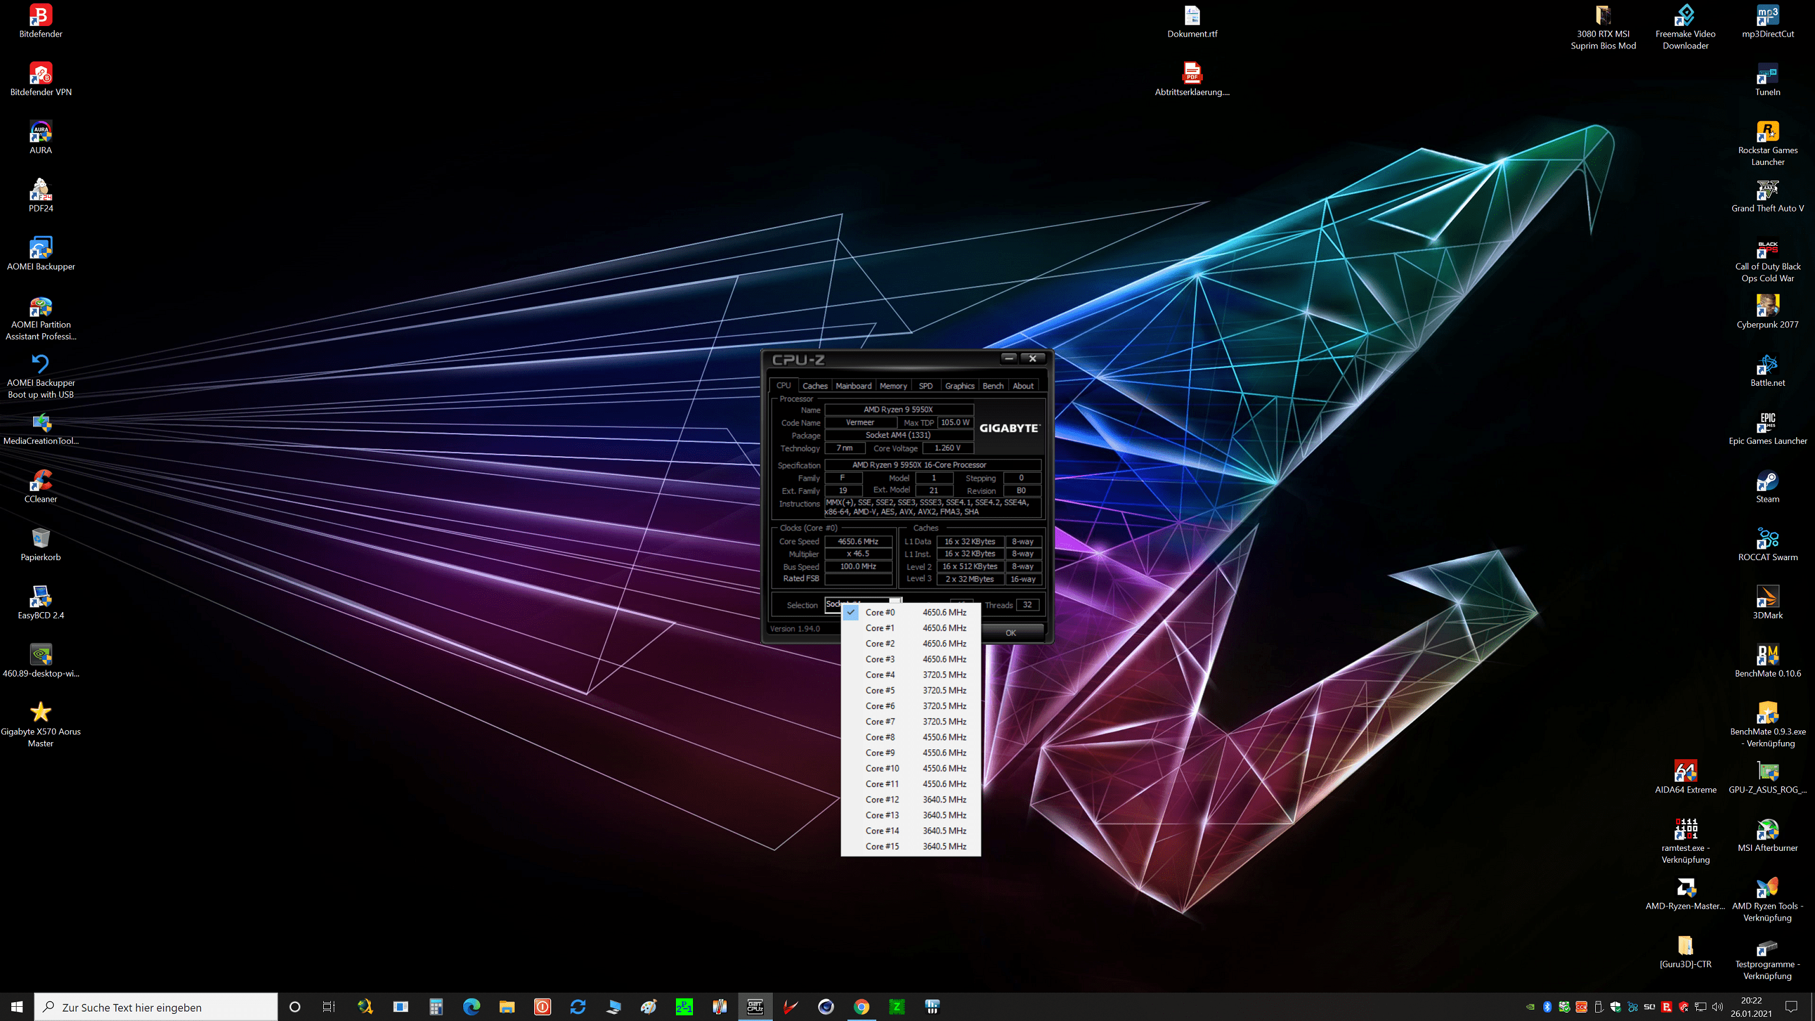
Task: Open the PDF24 desktop icon
Action: tap(40, 195)
